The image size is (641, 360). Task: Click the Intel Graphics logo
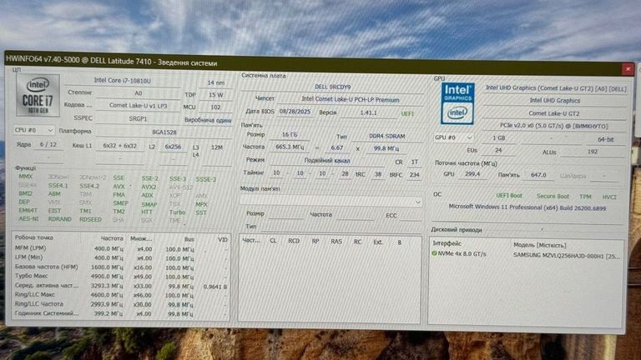coord(457,103)
